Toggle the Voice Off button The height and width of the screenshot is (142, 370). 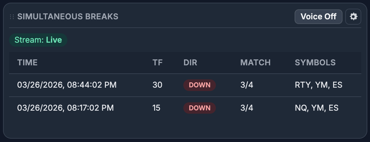[x=318, y=17]
